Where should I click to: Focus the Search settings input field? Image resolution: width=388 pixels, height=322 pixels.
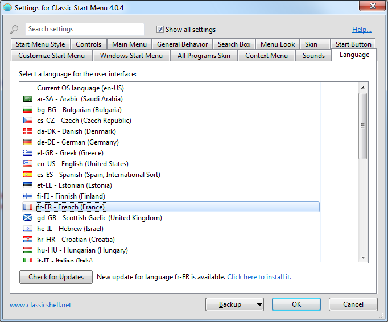(84, 29)
